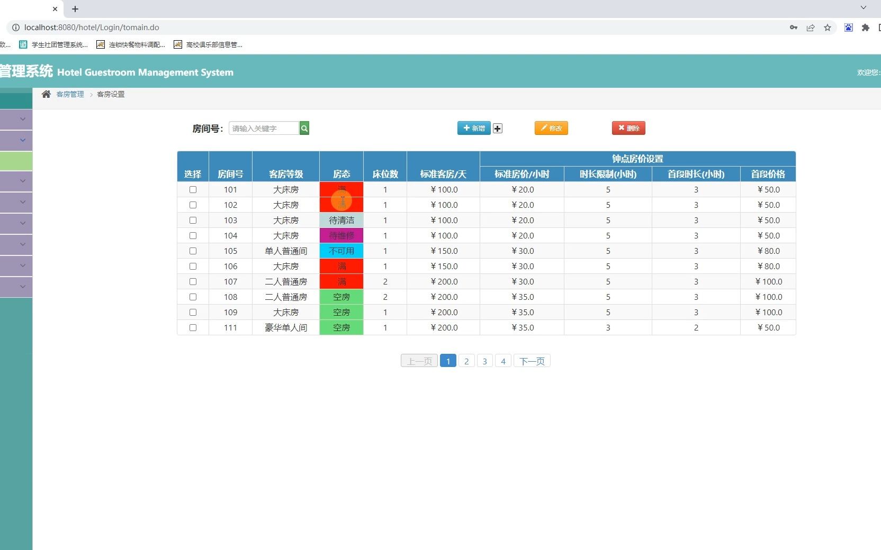Click the 钟点房价设置 header

coord(637,159)
